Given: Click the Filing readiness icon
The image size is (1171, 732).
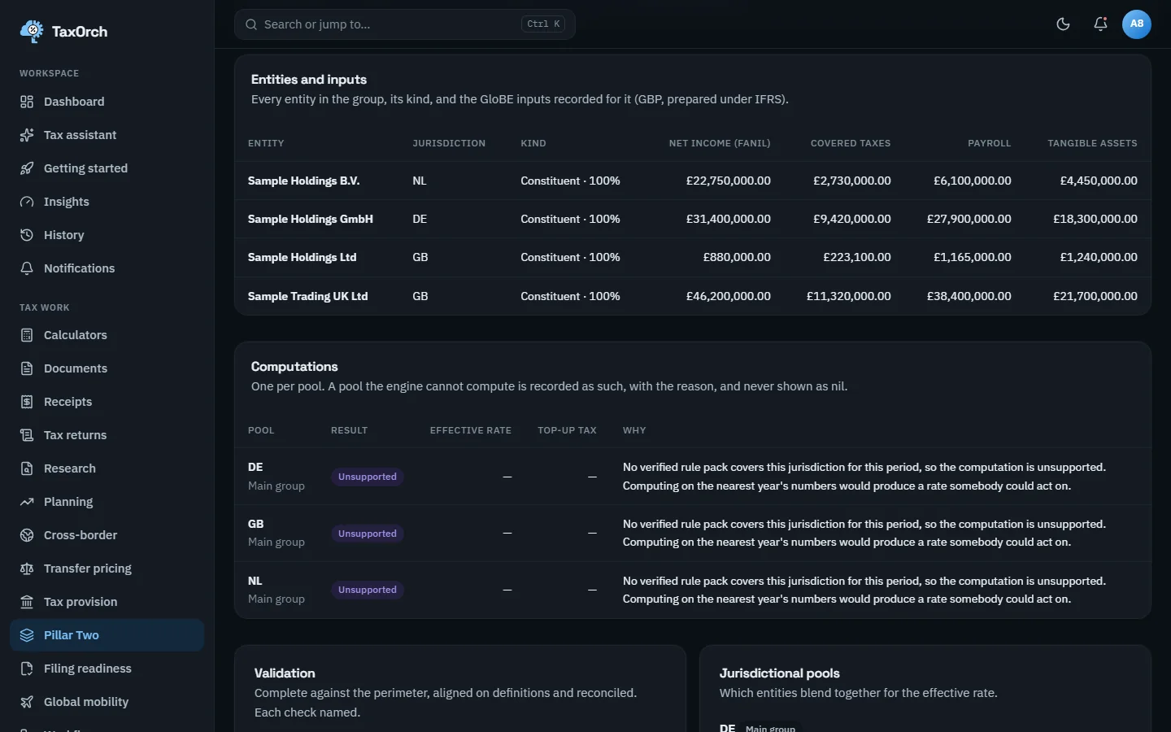Looking at the screenshot, I should click(27, 669).
